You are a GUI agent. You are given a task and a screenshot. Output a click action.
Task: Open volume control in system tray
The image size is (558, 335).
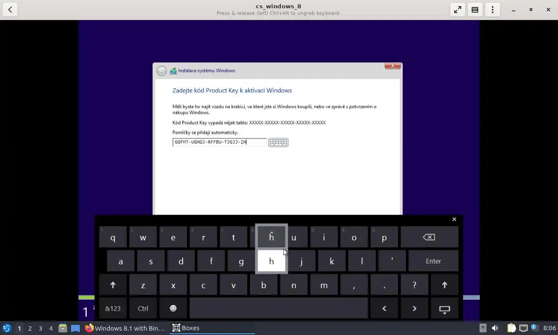tap(495, 328)
